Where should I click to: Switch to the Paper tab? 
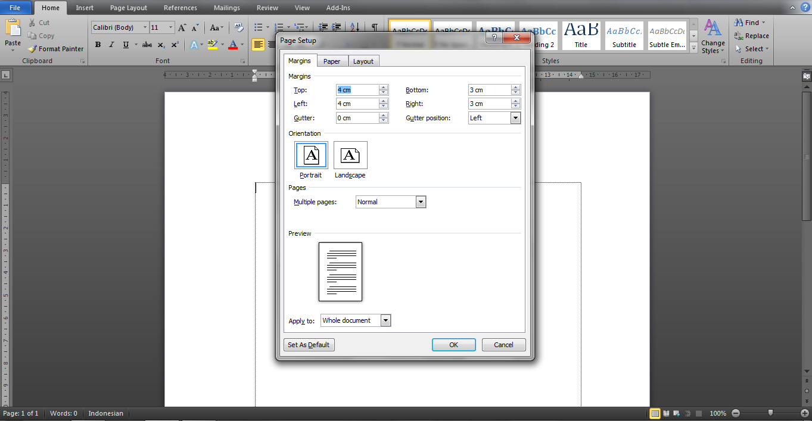(x=332, y=60)
